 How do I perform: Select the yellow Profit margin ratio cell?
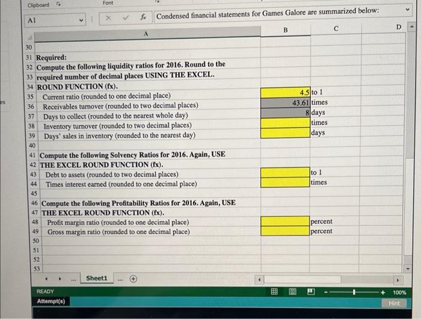tap(285, 221)
